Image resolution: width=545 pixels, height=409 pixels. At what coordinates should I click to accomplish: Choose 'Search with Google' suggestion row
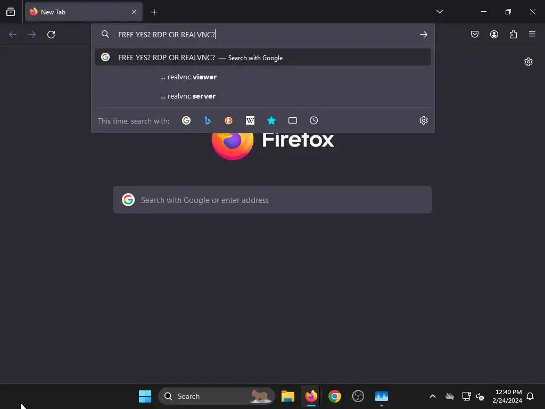click(263, 58)
